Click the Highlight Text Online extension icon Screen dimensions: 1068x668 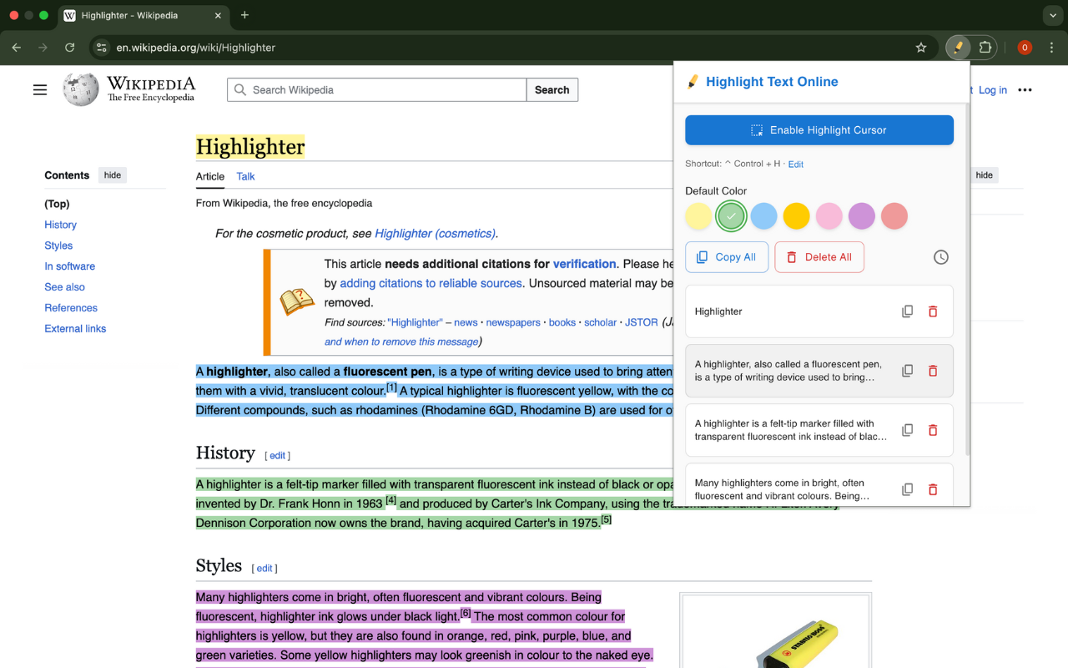click(x=958, y=48)
